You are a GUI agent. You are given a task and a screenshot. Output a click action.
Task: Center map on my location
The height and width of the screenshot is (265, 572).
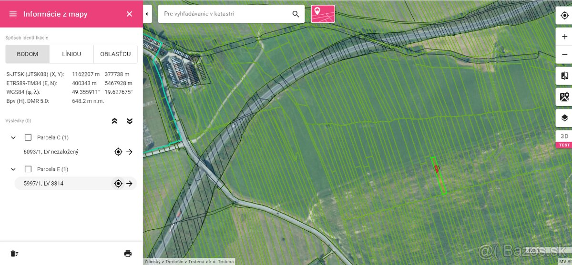pos(564,15)
